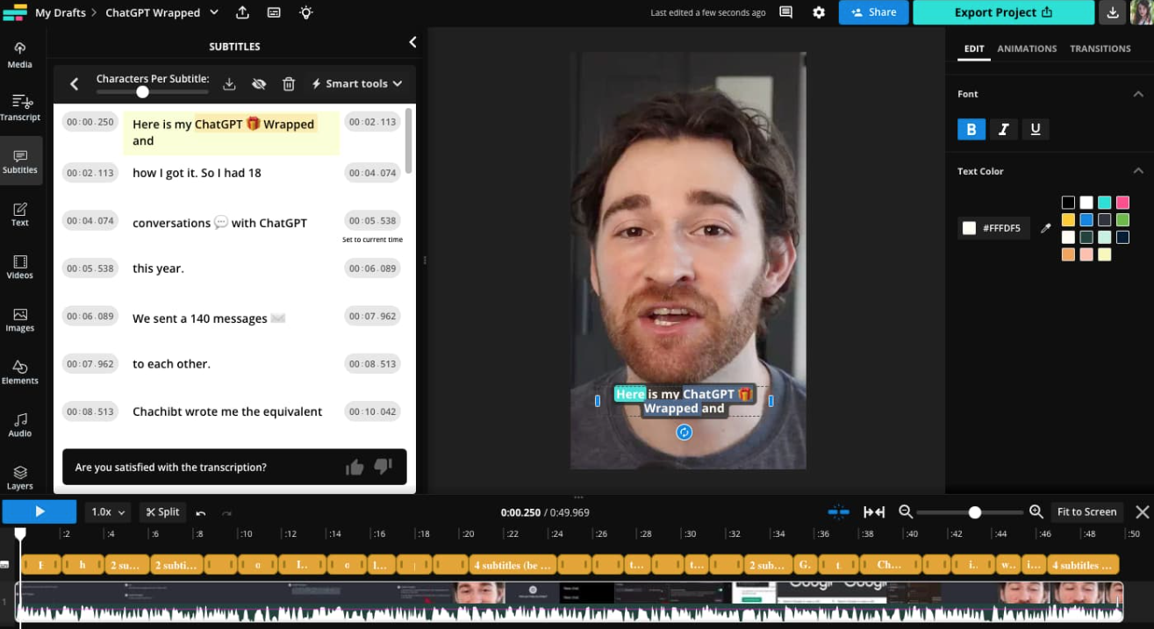Click the timeline snapping icon

coord(838,511)
